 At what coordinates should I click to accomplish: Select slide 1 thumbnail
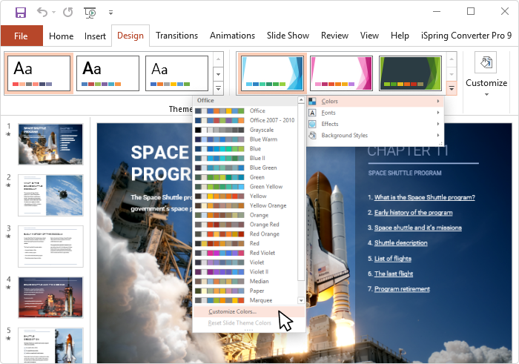pos(50,145)
